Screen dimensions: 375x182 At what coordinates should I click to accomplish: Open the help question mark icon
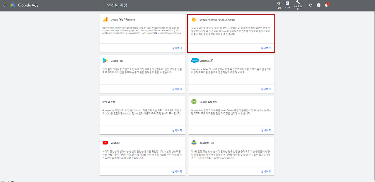pos(318,5)
